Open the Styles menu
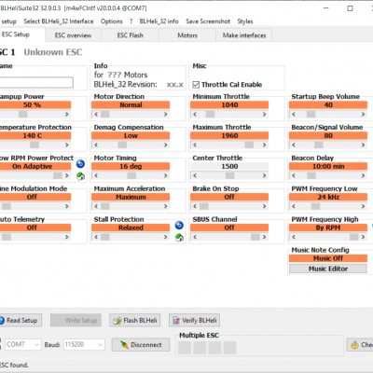 pyautogui.click(x=245, y=21)
